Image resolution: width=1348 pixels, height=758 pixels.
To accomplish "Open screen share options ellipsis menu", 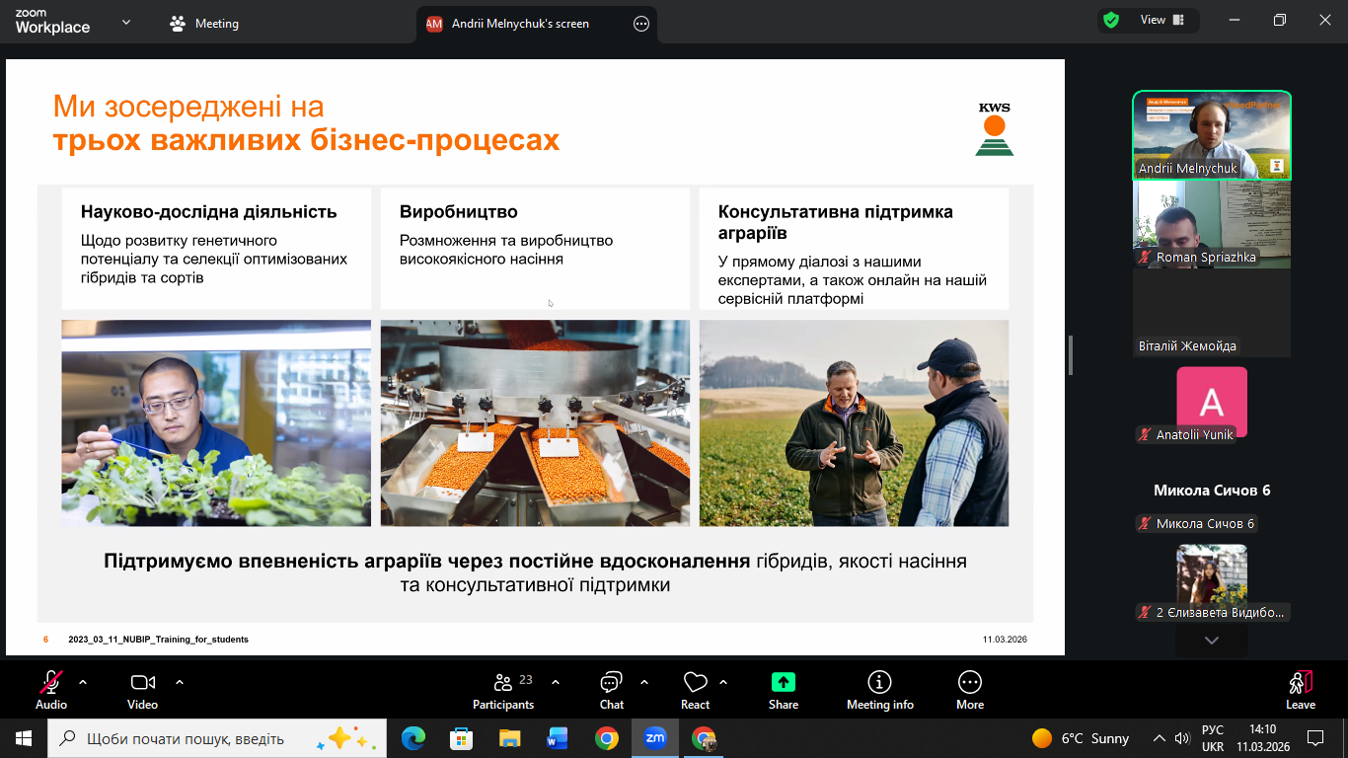I will (641, 24).
